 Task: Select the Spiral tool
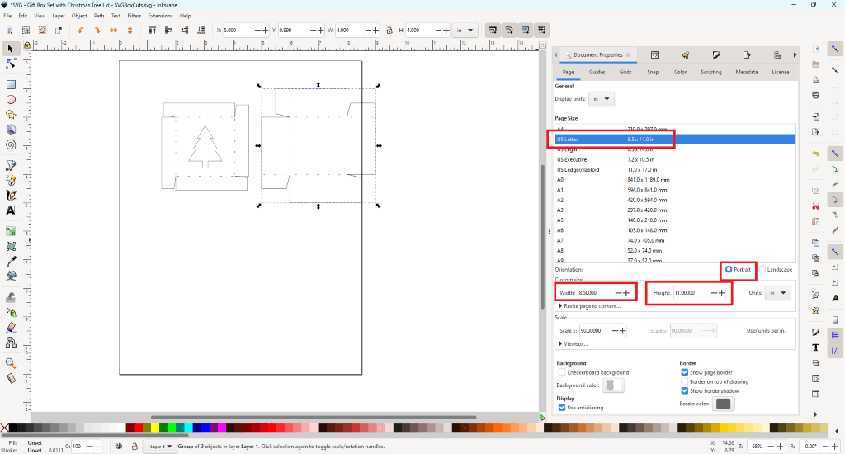point(12,144)
